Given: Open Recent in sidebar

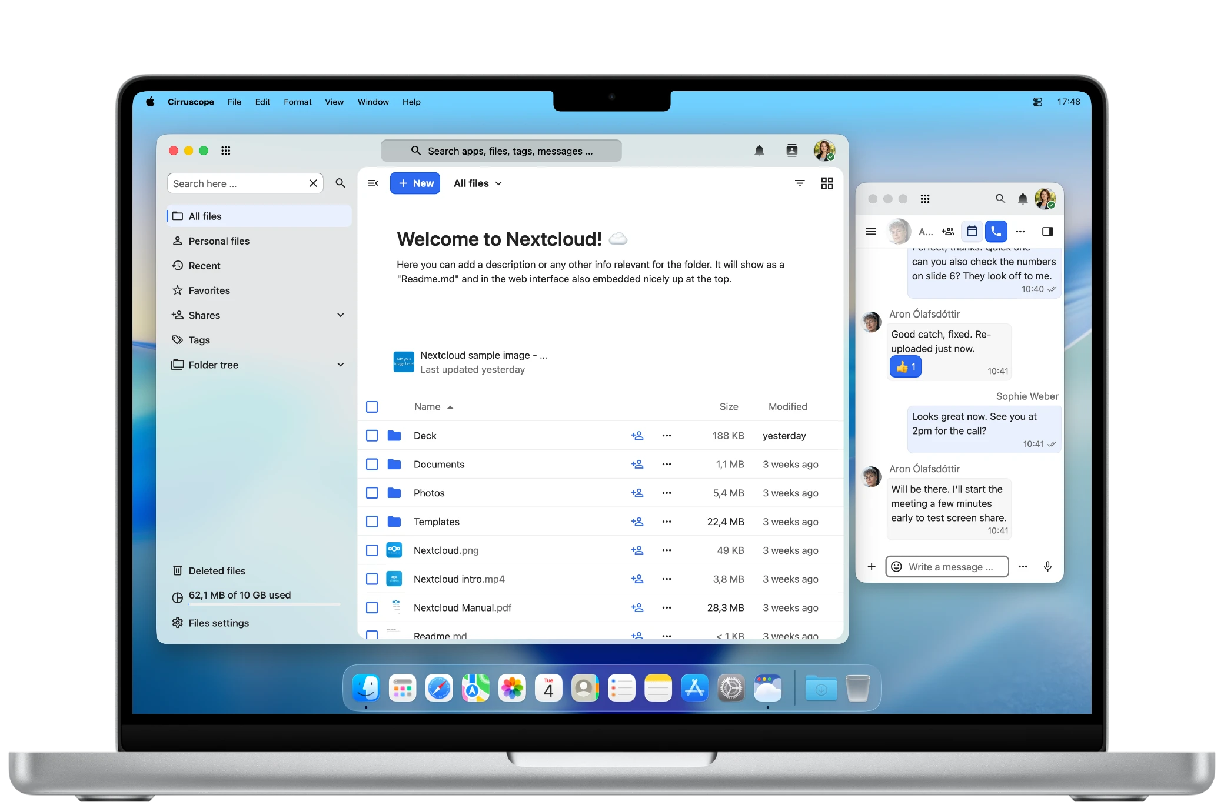Looking at the screenshot, I should pyautogui.click(x=259, y=266).
